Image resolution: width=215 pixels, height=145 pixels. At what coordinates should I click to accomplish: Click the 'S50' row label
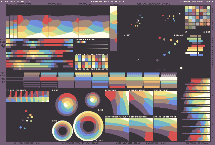click(x=3, y=45)
